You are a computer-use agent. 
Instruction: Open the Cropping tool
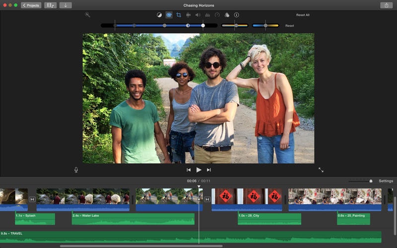(179, 15)
